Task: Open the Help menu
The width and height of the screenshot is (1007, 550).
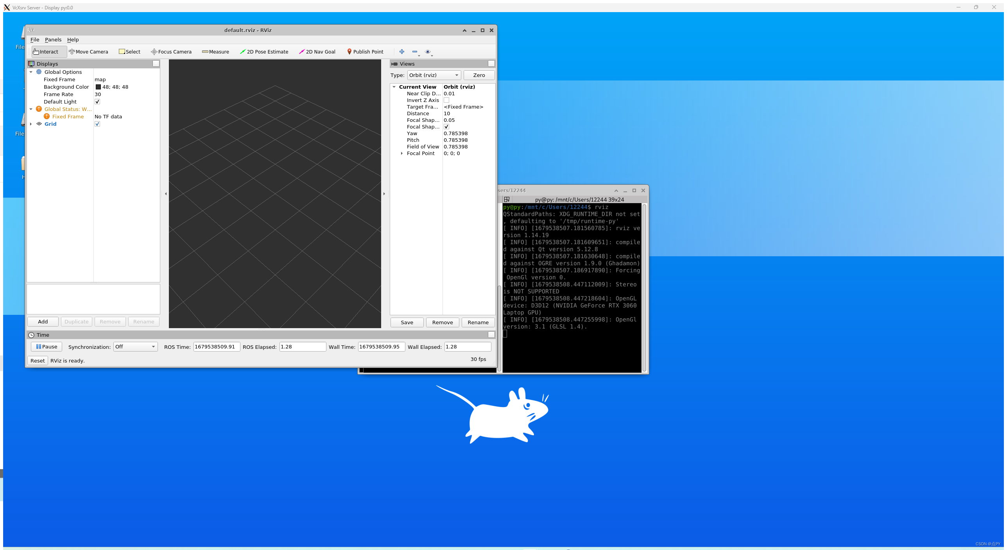Action: (x=73, y=39)
